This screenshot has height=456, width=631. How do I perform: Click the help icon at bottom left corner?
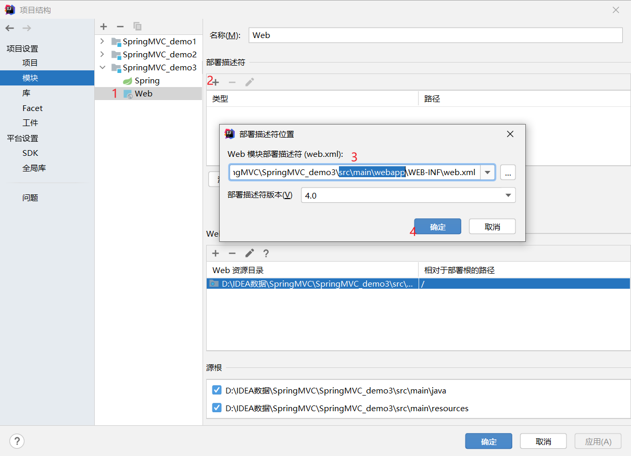point(17,441)
